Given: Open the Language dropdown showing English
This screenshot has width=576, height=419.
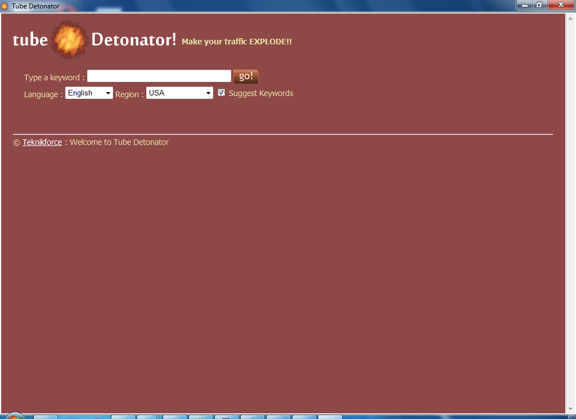Looking at the screenshot, I should pyautogui.click(x=89, y=93).
